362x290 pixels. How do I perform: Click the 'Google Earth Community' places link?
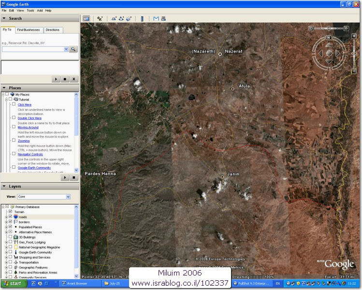point(34,168)
